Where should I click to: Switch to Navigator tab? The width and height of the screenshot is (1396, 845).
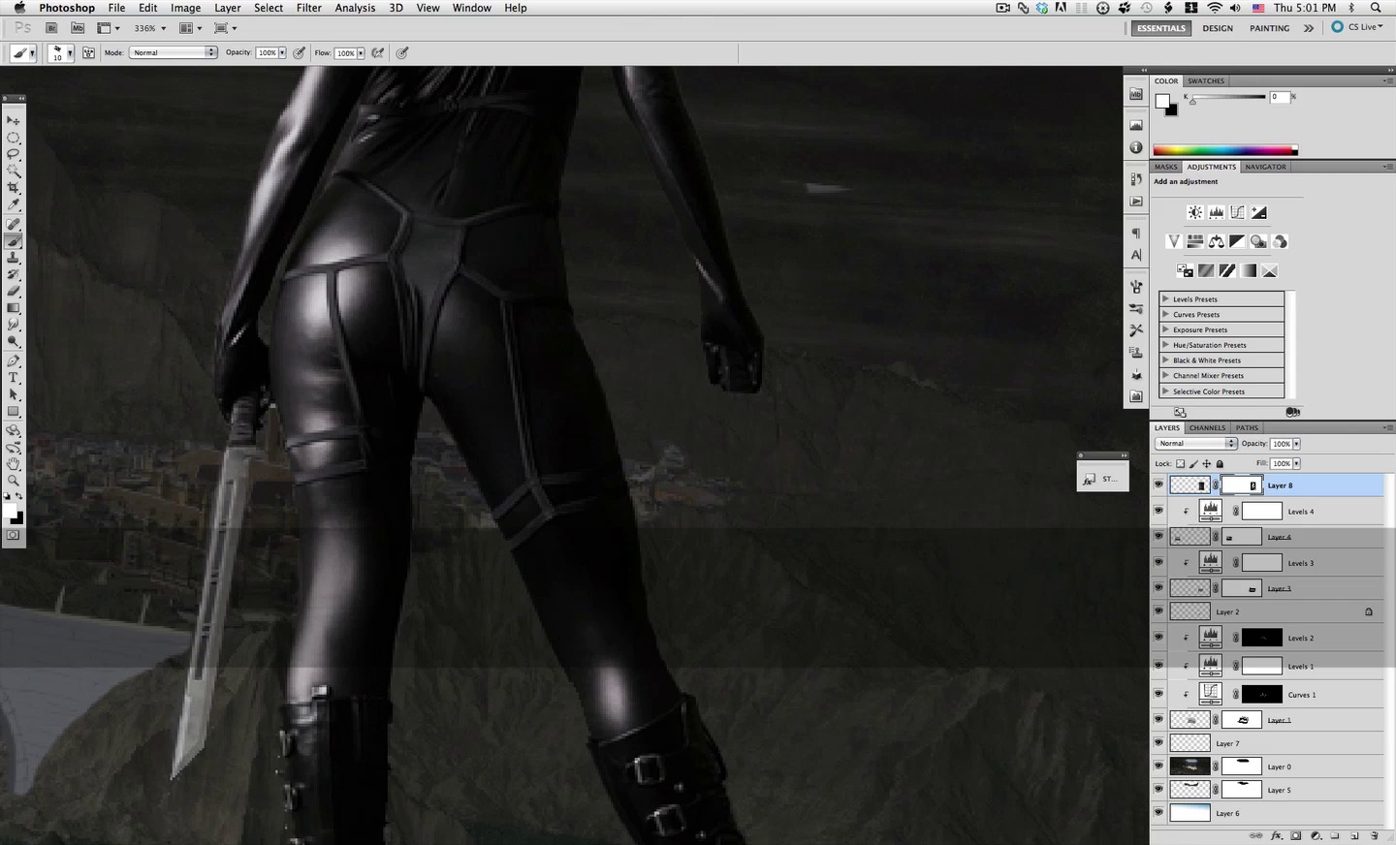click(x=1265, y=167)
